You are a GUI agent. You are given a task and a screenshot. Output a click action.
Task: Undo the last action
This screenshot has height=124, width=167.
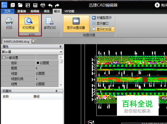click(50, 5)
